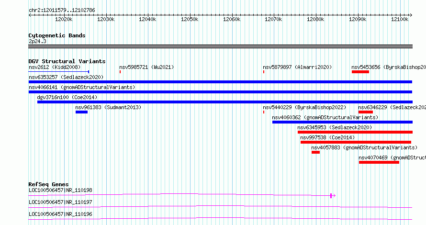Select the blue nsv4066141 variant bar
426x225 pixels.
pos(220,92)
